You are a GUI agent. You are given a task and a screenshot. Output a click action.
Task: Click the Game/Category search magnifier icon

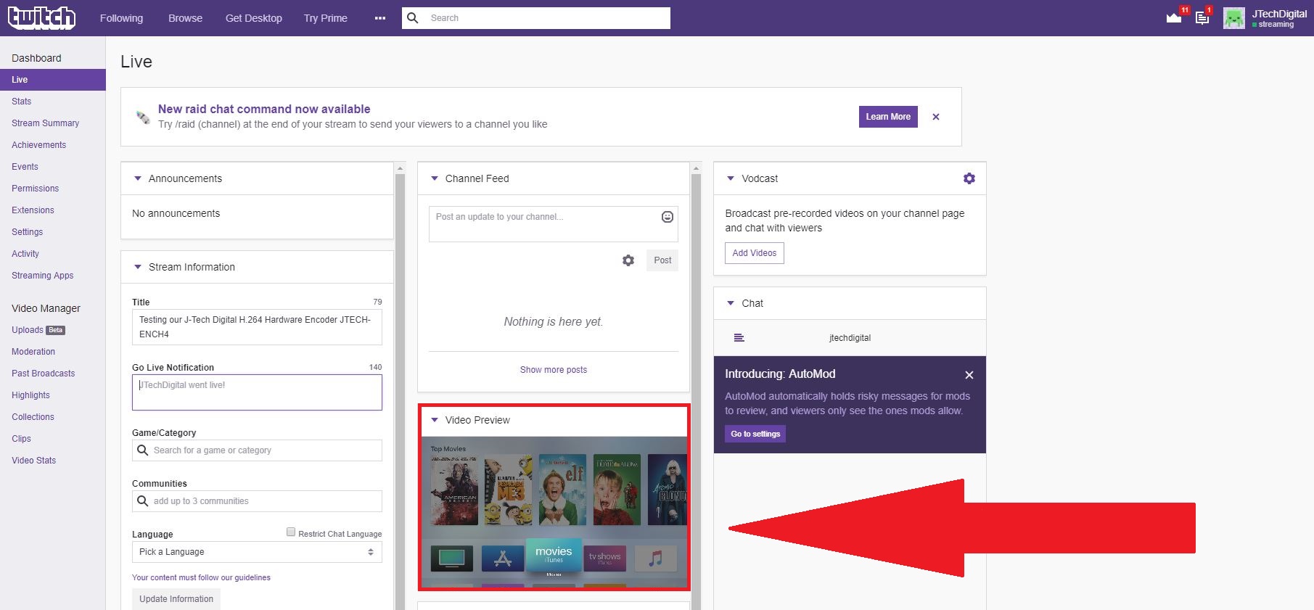tap(143, 450)
